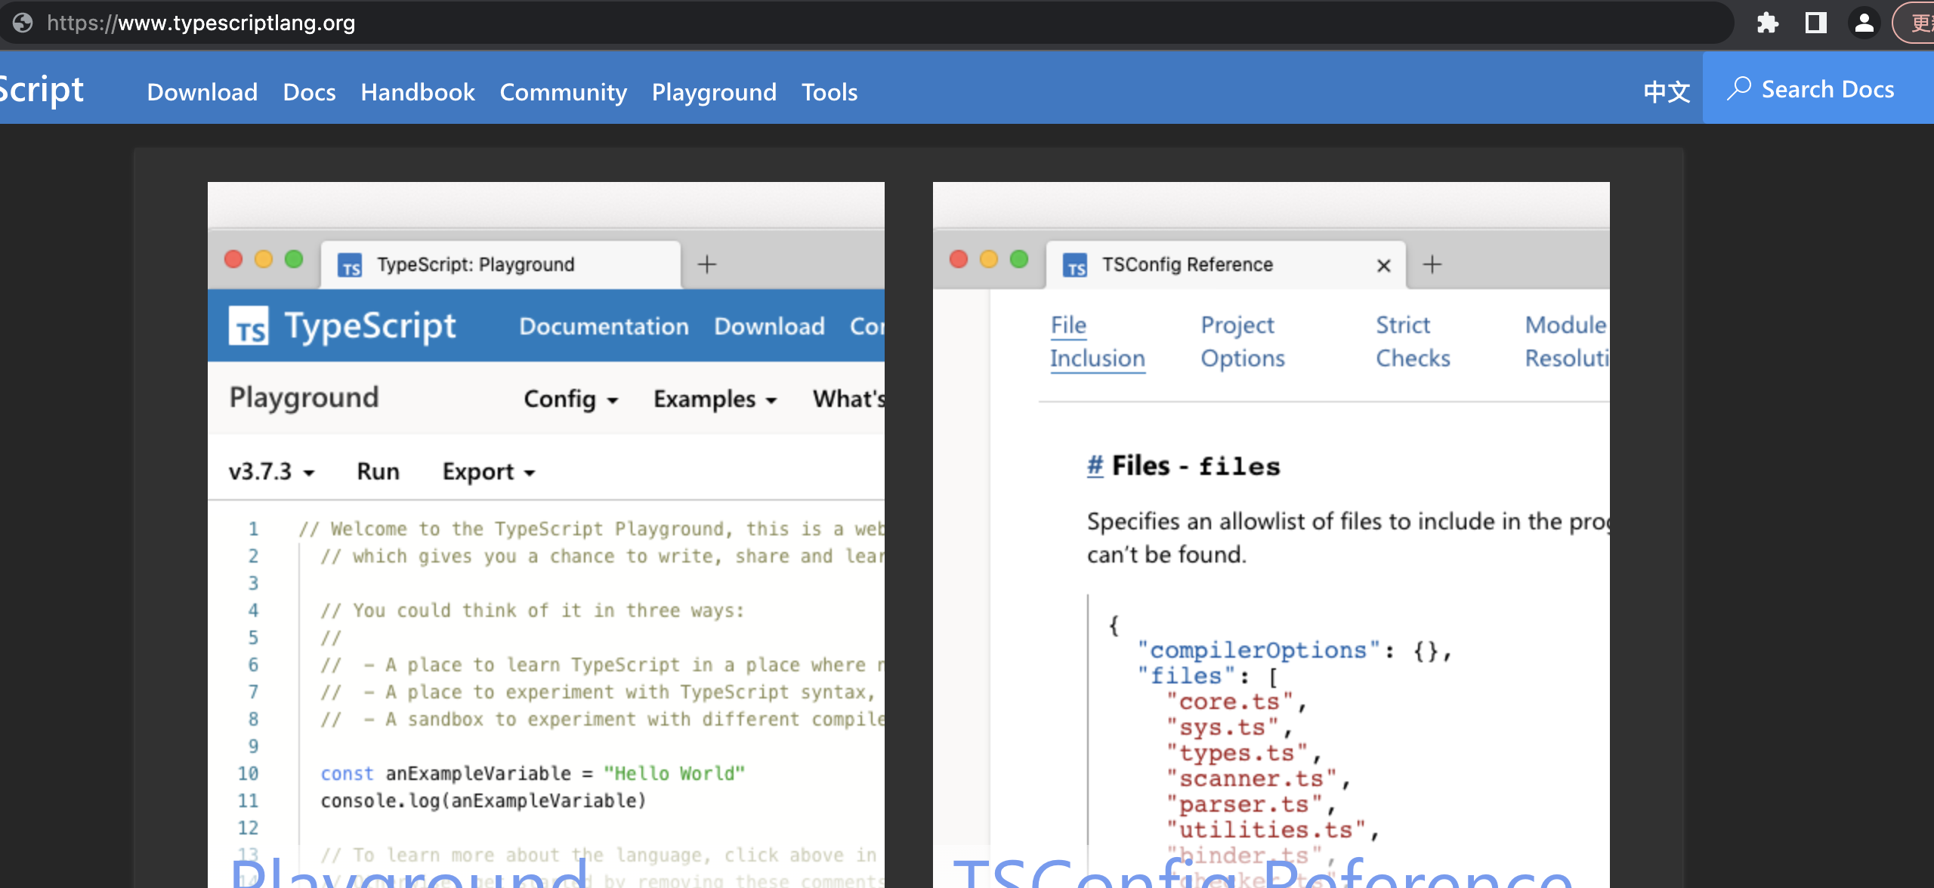Click the hash anchor beside Files heading
This screenshot has height=888, width=1934.
pos(1095,466)
